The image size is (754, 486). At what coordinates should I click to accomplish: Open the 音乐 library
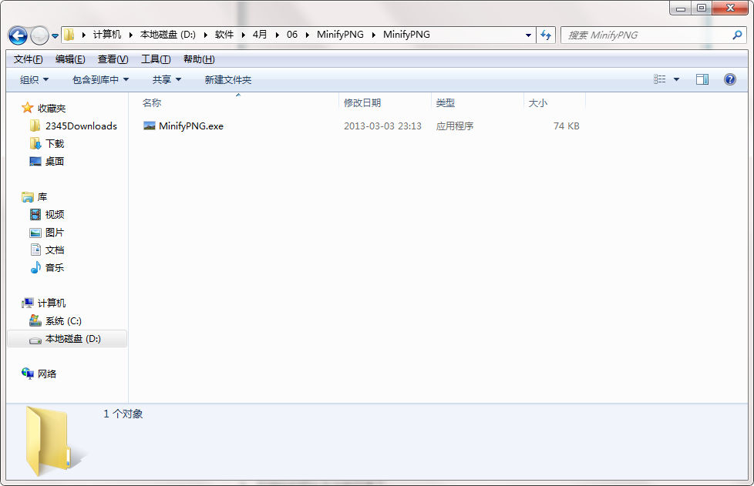54,268
